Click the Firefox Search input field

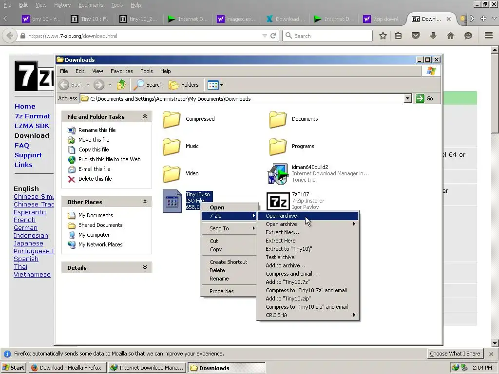click(327, 36)
